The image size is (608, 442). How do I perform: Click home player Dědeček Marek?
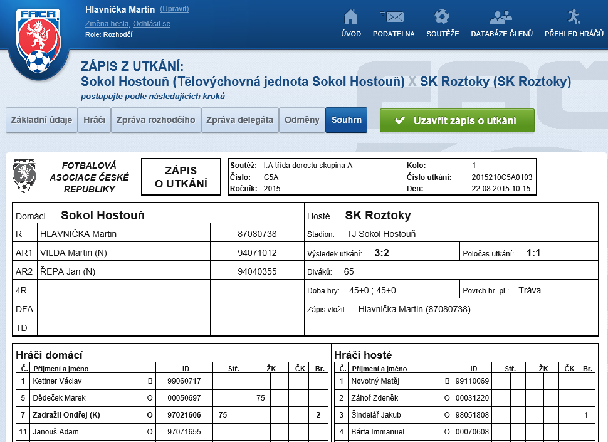coord(59,397)
